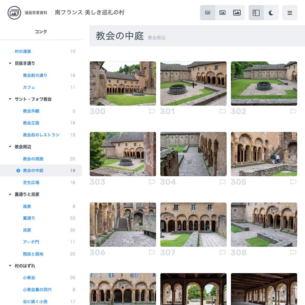Flag photo 303

(152, 182)
